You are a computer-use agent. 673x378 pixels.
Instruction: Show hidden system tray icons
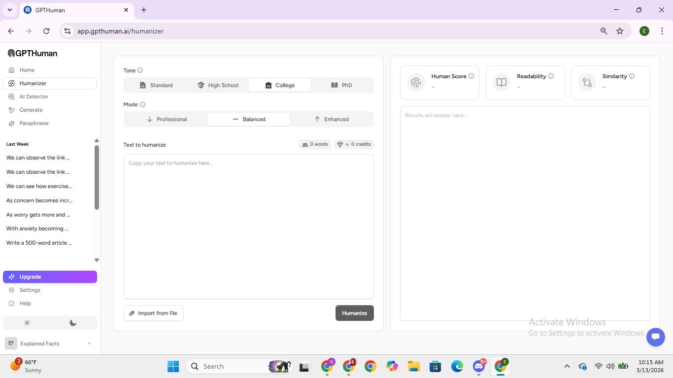(x=567, y=366)
